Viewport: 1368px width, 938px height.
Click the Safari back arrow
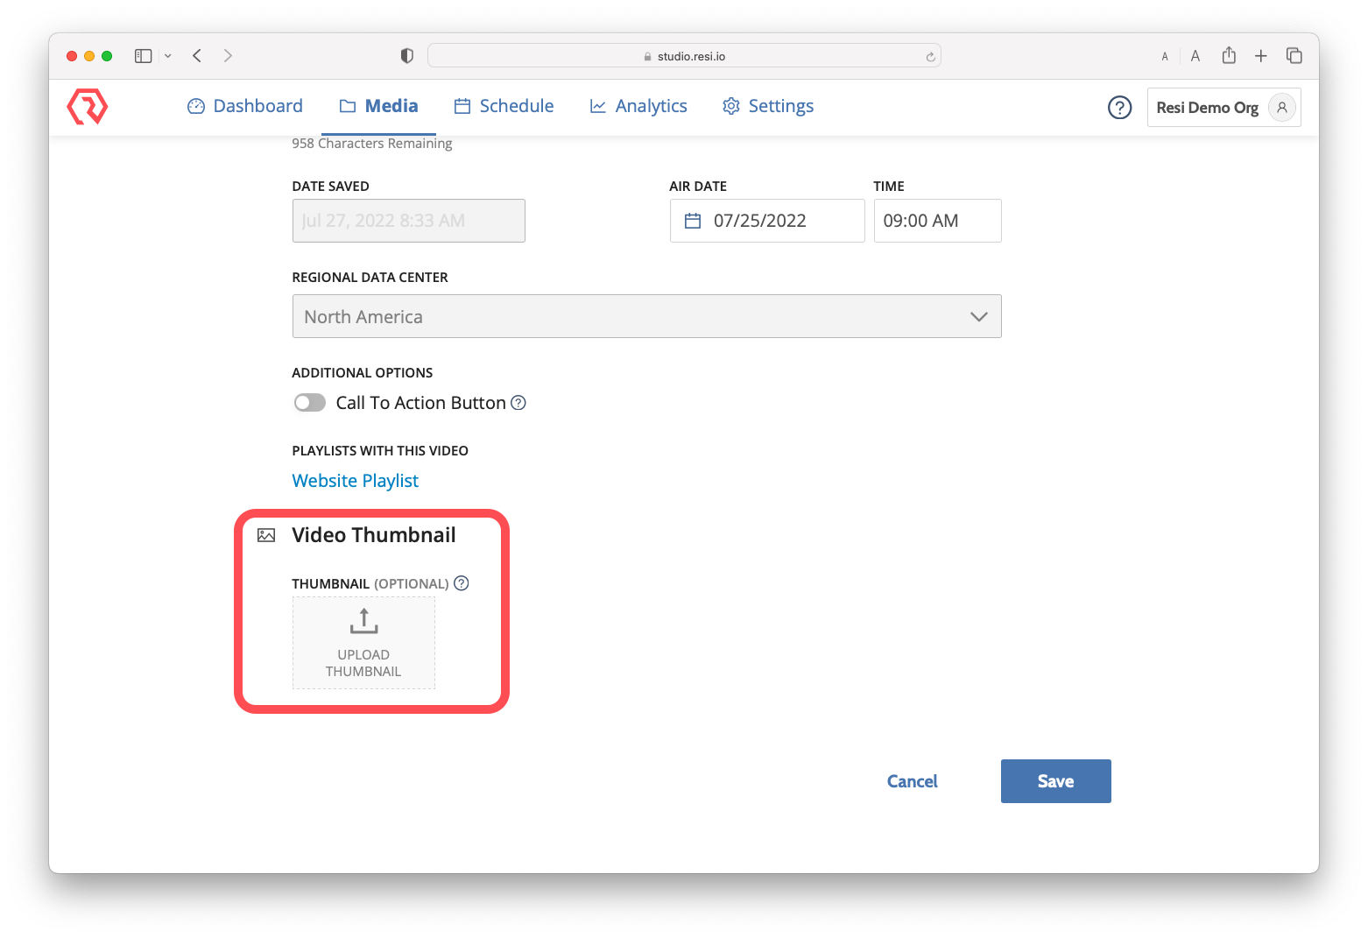[197, 56]
